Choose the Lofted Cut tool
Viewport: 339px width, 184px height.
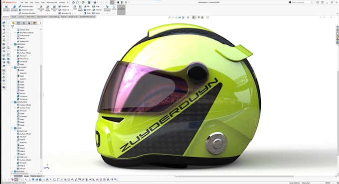(x=64, y=10)
